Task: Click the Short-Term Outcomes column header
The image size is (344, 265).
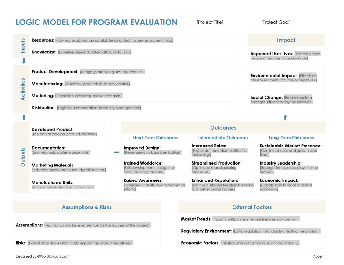Action: coord(155,138)
